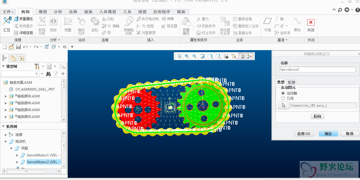Click the red 关闭 close-mechanism icon
This screenshot has width=360, height=180.
coord(311,22)
